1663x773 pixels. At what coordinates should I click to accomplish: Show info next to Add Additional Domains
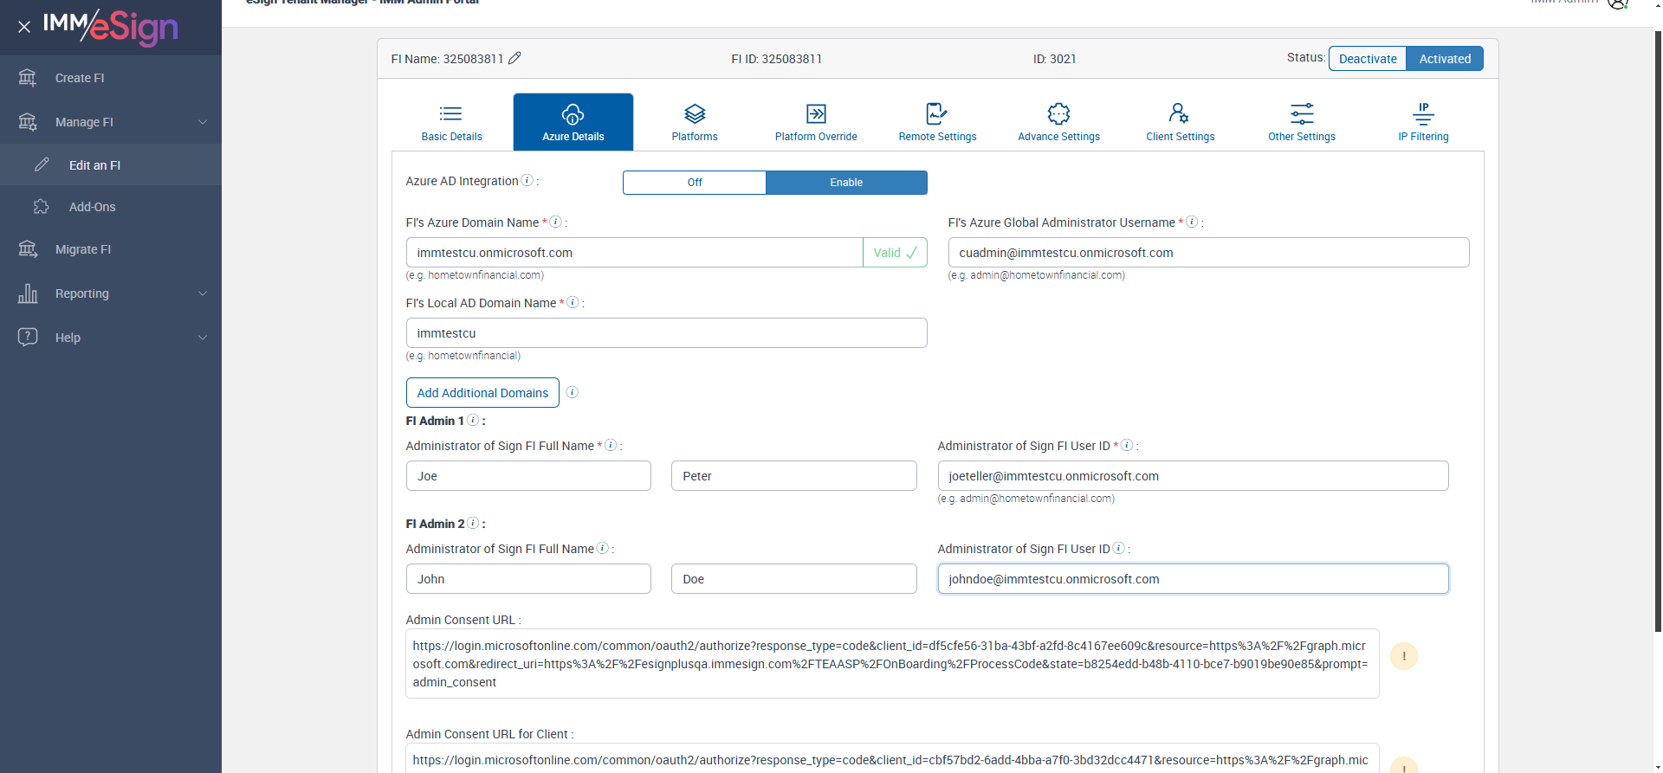(573, 392)
